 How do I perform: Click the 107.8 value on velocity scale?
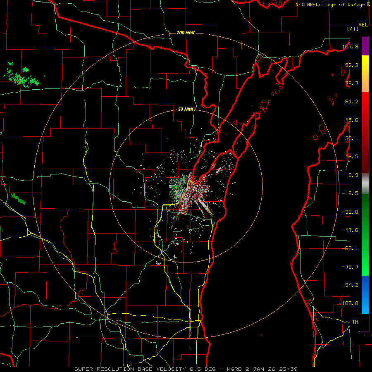[x=350, y=46]
